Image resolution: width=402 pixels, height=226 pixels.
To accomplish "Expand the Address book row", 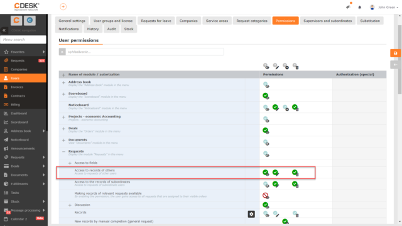I will 63,82.
